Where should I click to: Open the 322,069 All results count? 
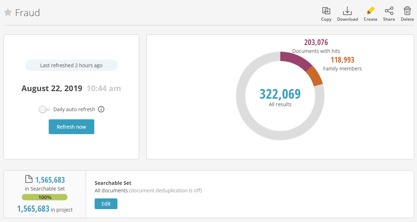coord(280,94)
